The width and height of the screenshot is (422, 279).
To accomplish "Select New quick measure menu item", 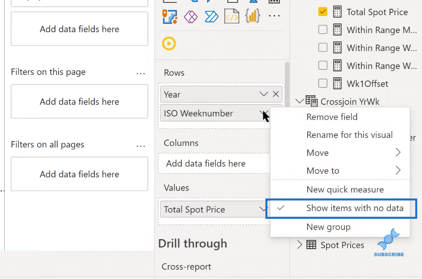I will (x=340, y=189).
